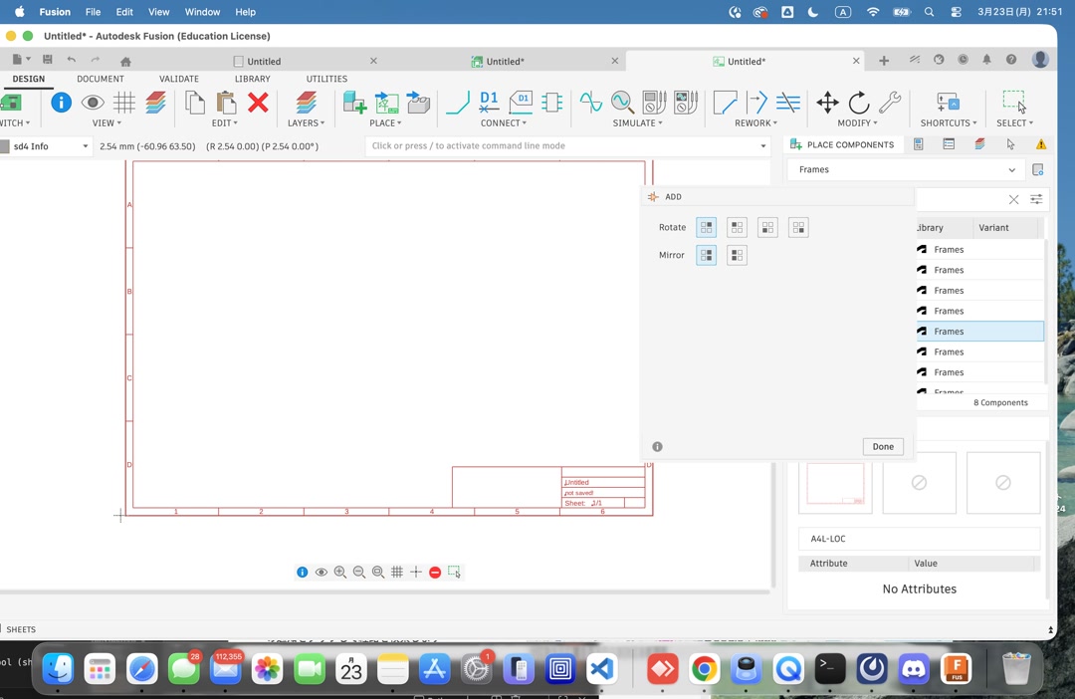Expand the REWORK dropdown menu

pos(756,122)
